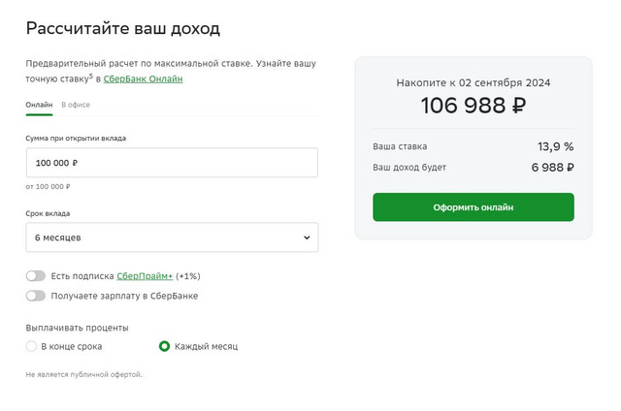This screenshot has height=411, width=621.
Task: Click the 106 988 ₽ total amount
Action: 474,106
